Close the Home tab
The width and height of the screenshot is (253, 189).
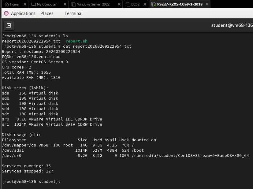24,5
